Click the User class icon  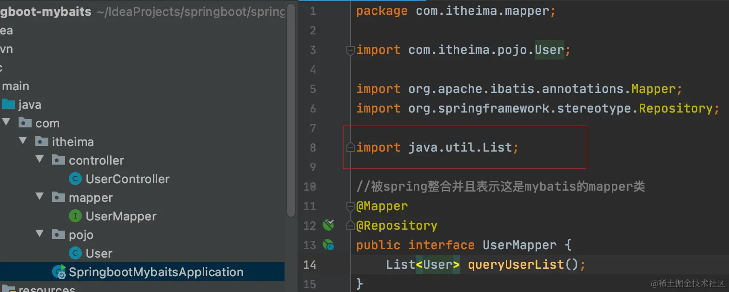click(75, 253)
